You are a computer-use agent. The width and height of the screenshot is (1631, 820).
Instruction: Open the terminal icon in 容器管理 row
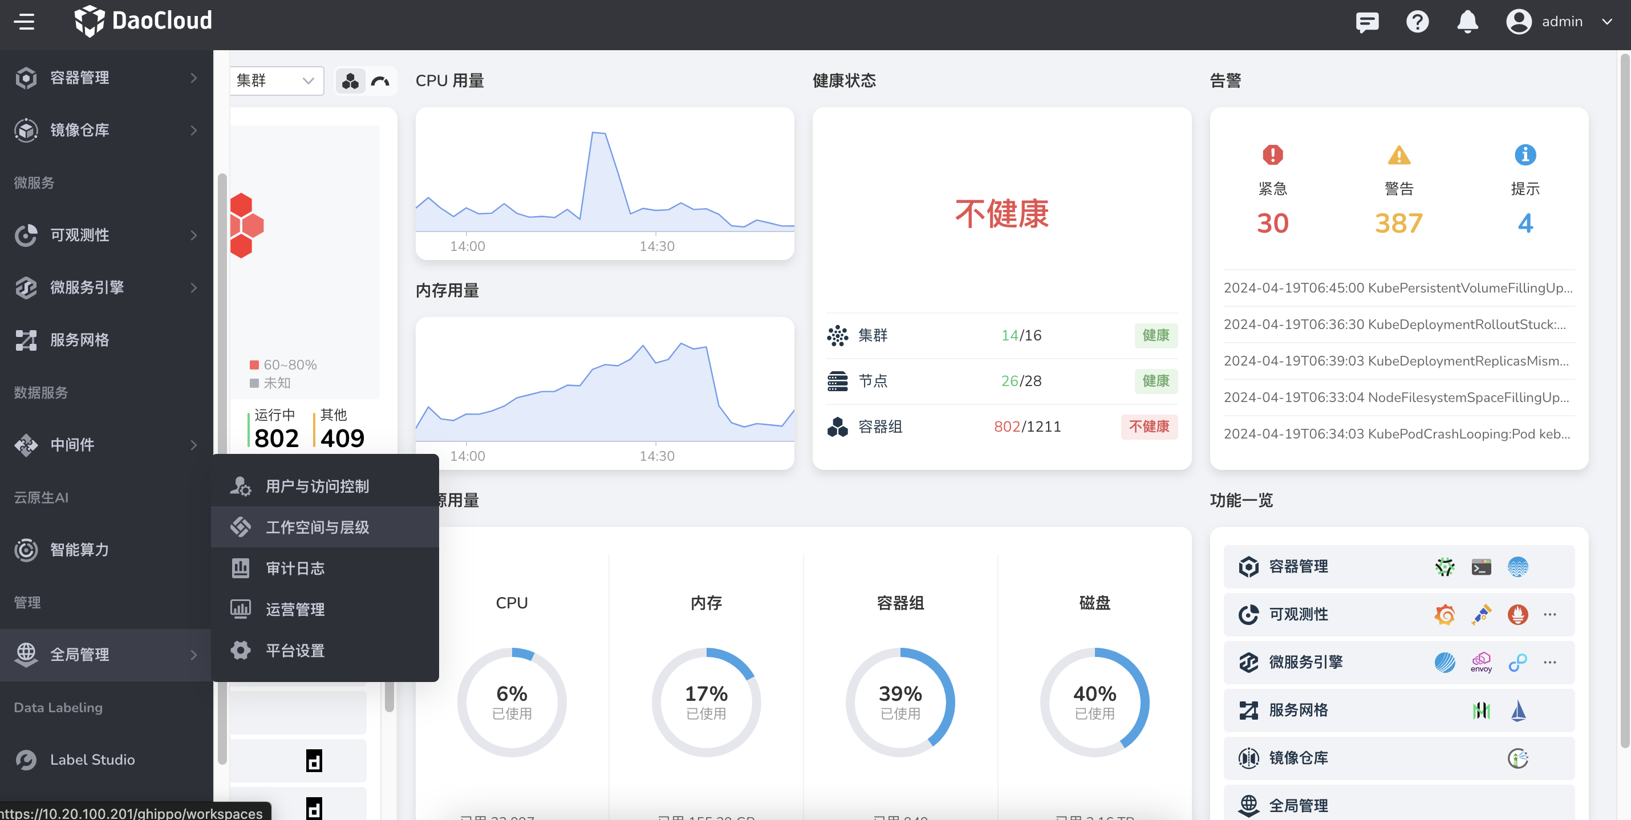point(1482,567)
